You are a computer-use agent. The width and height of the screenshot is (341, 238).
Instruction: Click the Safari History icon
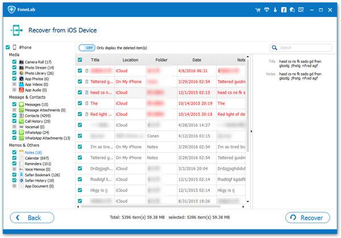point(22,181)
